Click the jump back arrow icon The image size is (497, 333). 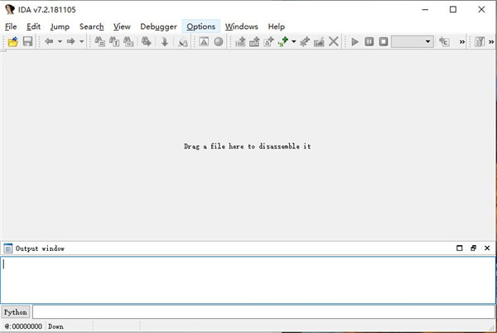tap(49, 41)
